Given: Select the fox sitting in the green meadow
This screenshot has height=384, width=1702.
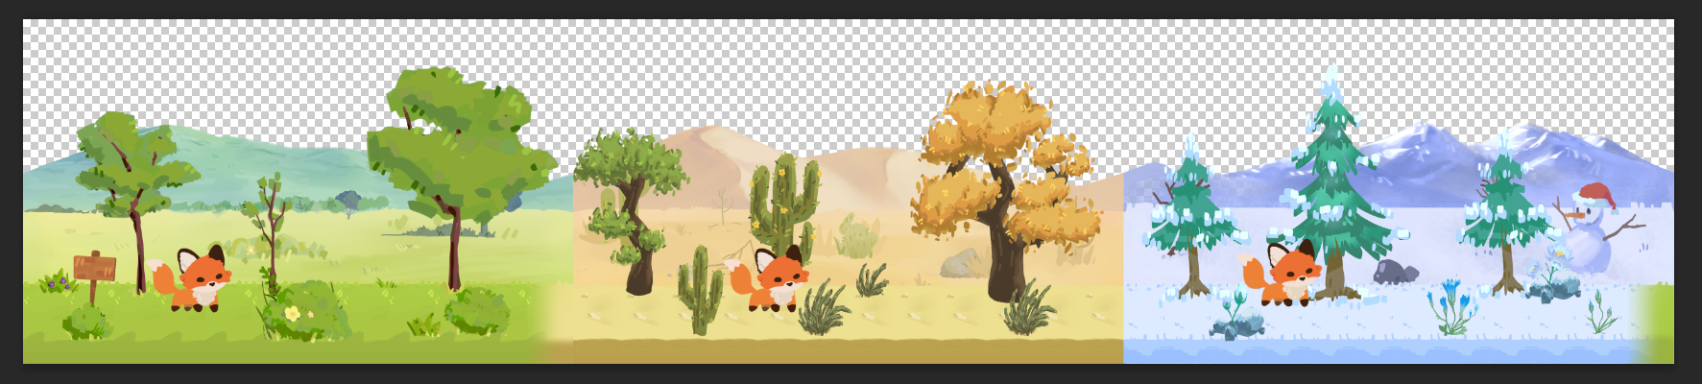Looking at the screenshot, I should 192,278.
